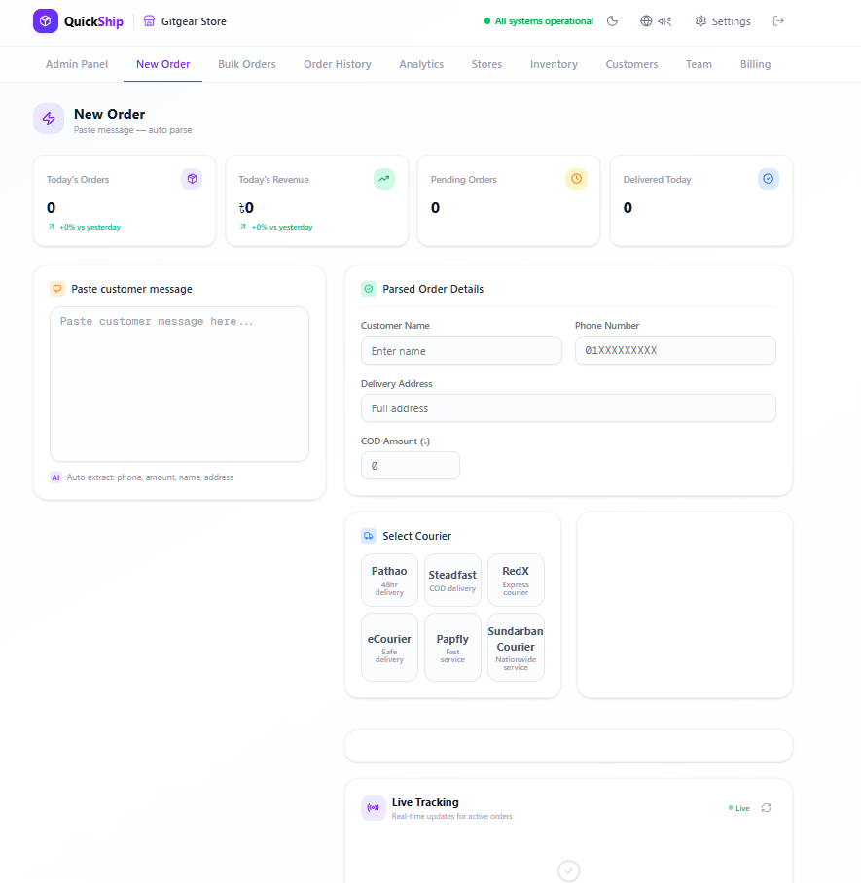Image resolution: width=861 pixels, height=883 pixels.
Task: Click the trending-up icon on Today's Revenue card
Action: pos(383,179)
